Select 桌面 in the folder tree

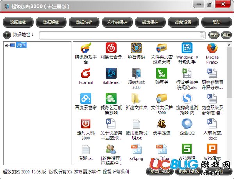tap(21, 45)
